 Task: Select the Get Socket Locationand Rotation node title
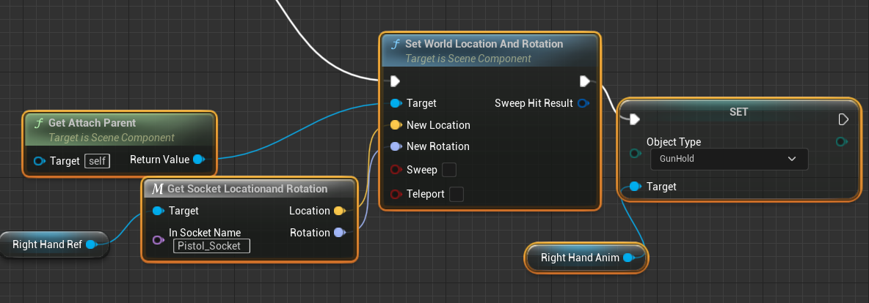click(x=247, y=189)
